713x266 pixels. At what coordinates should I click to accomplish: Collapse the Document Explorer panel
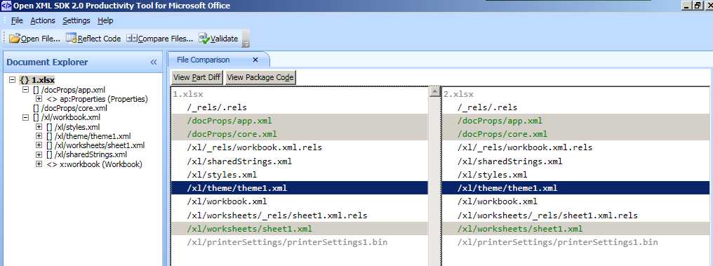click(153, 62)
